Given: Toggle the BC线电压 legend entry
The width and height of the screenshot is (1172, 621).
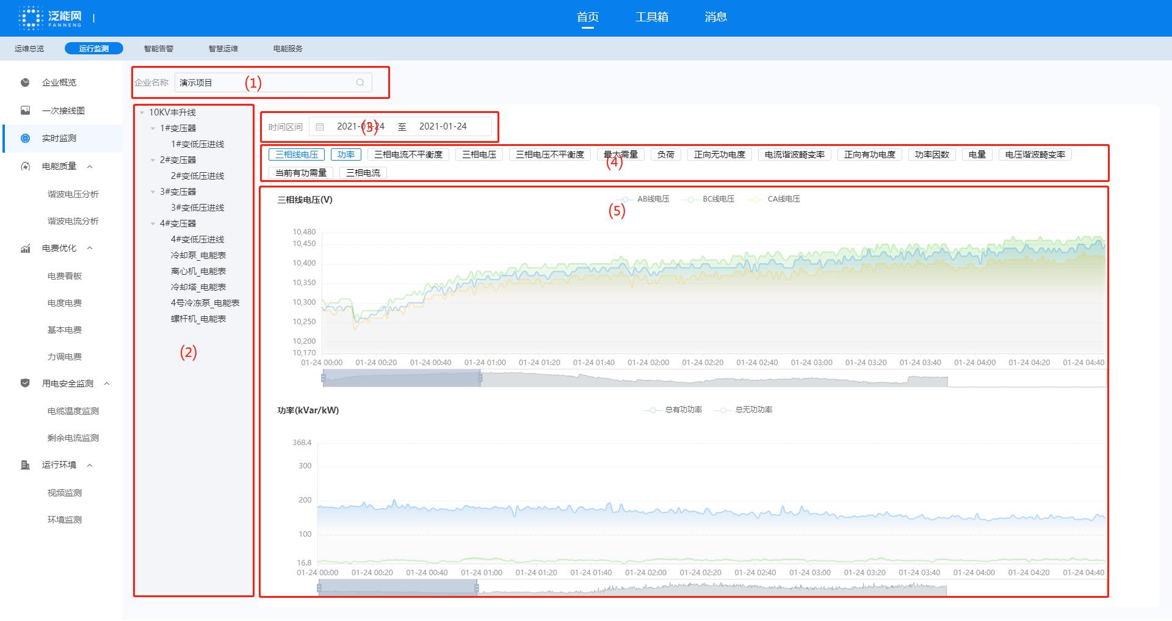Looking at the screenshot, I should (x=709, y=199).
